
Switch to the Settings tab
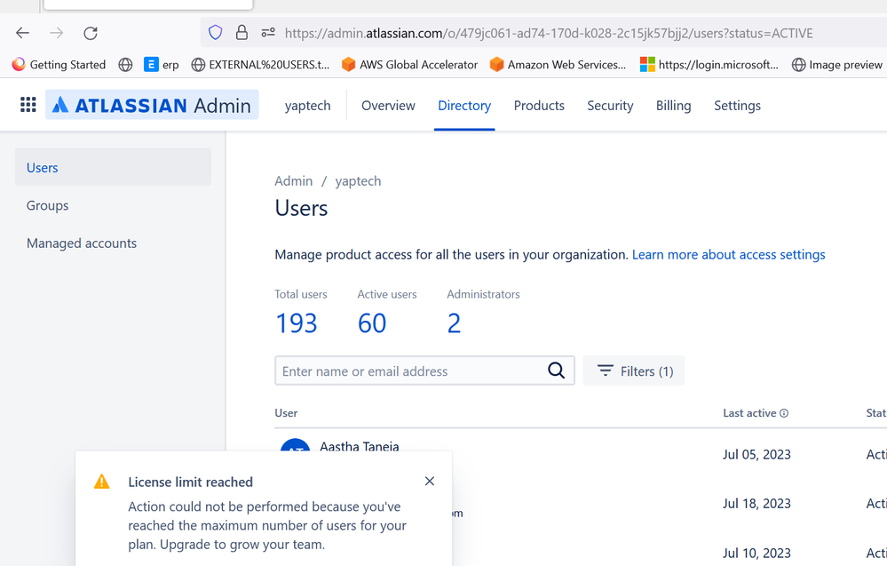(x=737, y=105)
